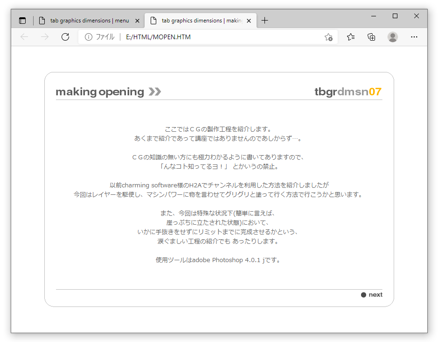Add this page to favorites with the star-plus icon
The image size is (438, 342).
coord(328,37)
